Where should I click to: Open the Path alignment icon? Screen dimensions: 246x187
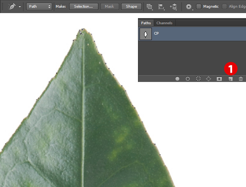coord(161,7)
